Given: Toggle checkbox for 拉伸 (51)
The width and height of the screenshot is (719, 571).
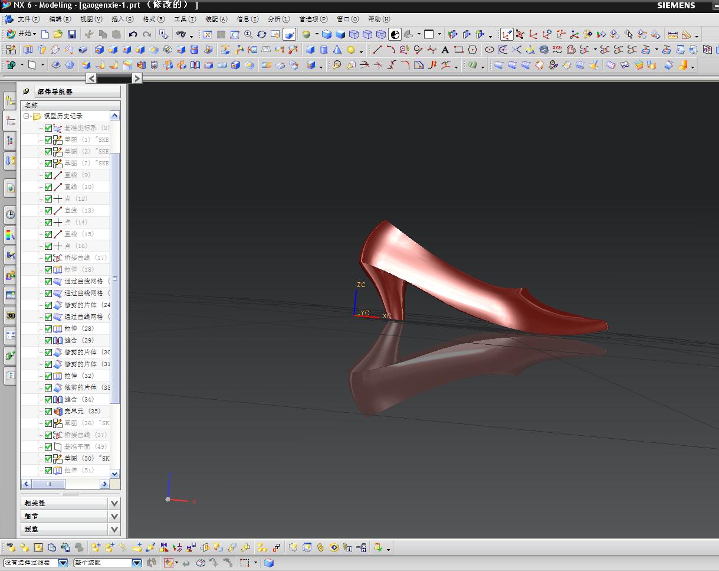Looking at the screenshot, I should [x=48, y=470].
